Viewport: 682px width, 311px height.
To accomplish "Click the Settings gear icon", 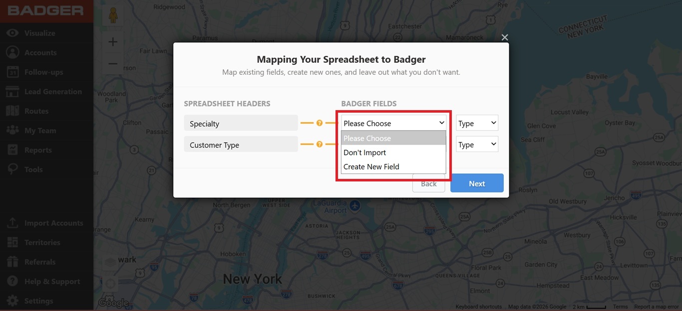I will click(x=12, y=301).
